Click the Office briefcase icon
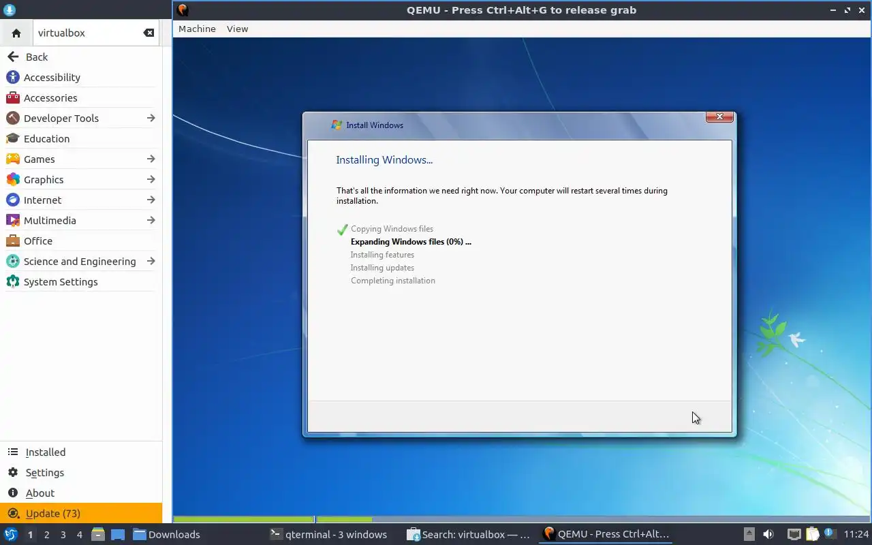This screenshot has height=545, width=872. click(12, 241)
